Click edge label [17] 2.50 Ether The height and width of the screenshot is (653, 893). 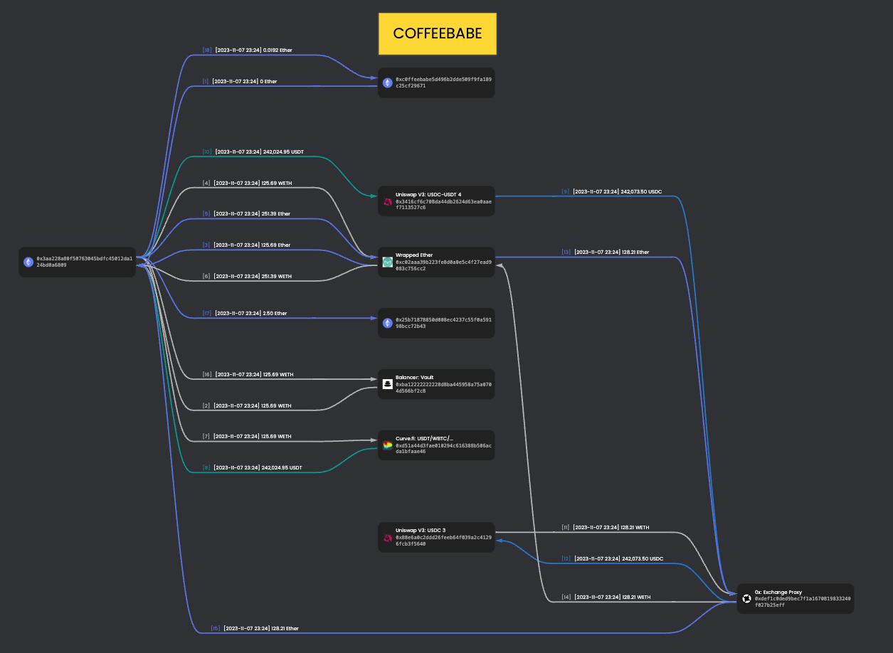pos(245,313)
